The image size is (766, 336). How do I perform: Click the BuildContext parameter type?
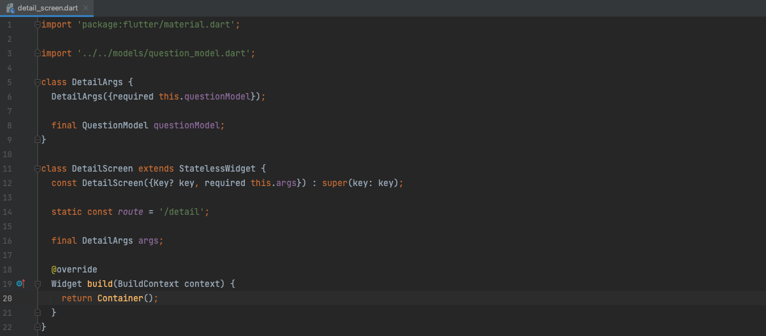149,284
